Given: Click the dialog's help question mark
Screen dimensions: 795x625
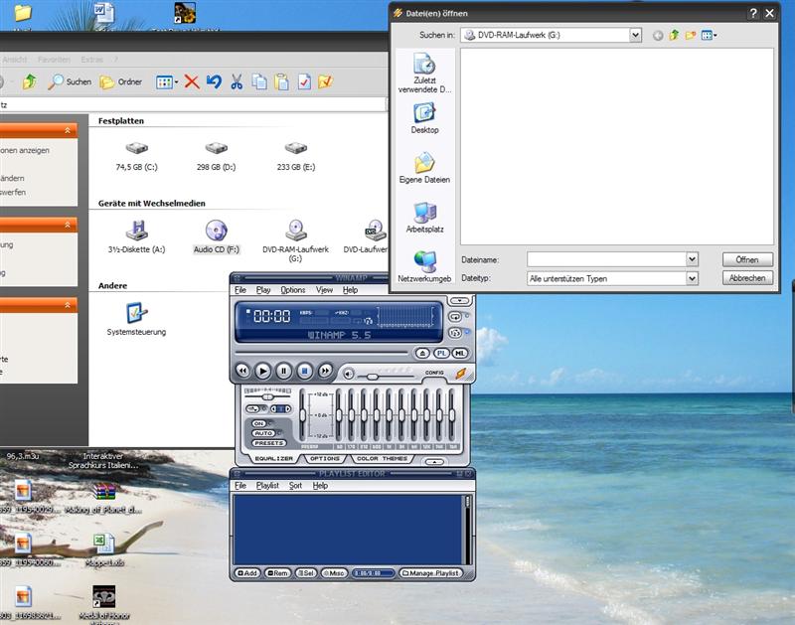Looking at the screenshot, I should click(753, 13).
